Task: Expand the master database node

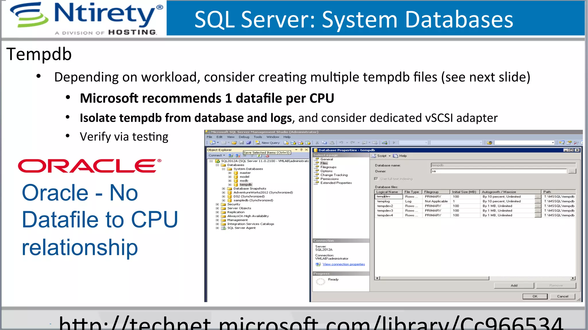Action: pyautogui.click(x=230, y=173)
